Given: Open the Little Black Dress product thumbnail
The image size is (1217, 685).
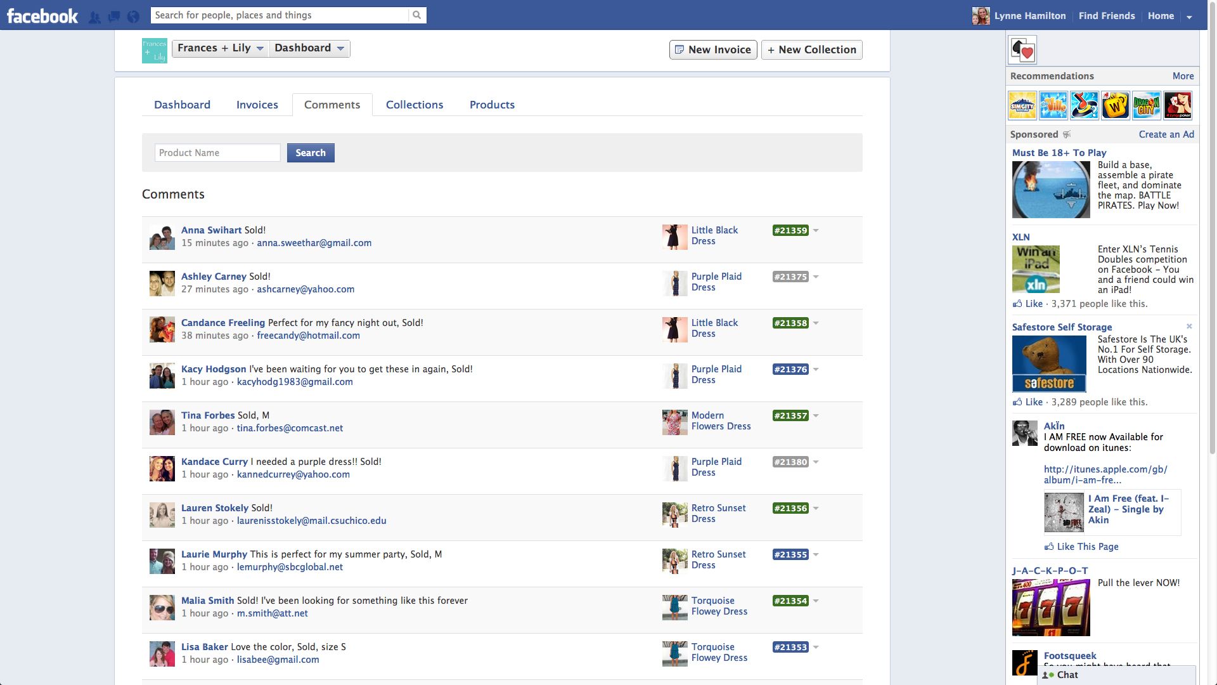Looking at the screenshot, I should (x=674, y=237).
